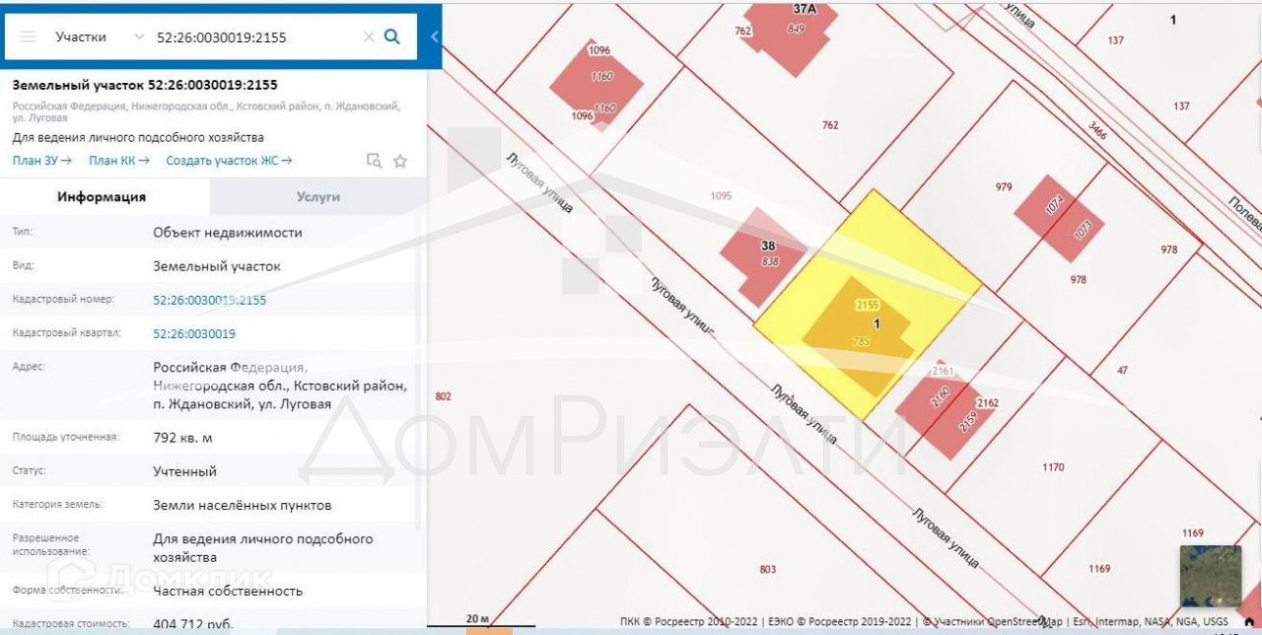The width and height of the screenshot is (1262, 635).
Task: Open План КК link
Action: (x=119, y=161)
